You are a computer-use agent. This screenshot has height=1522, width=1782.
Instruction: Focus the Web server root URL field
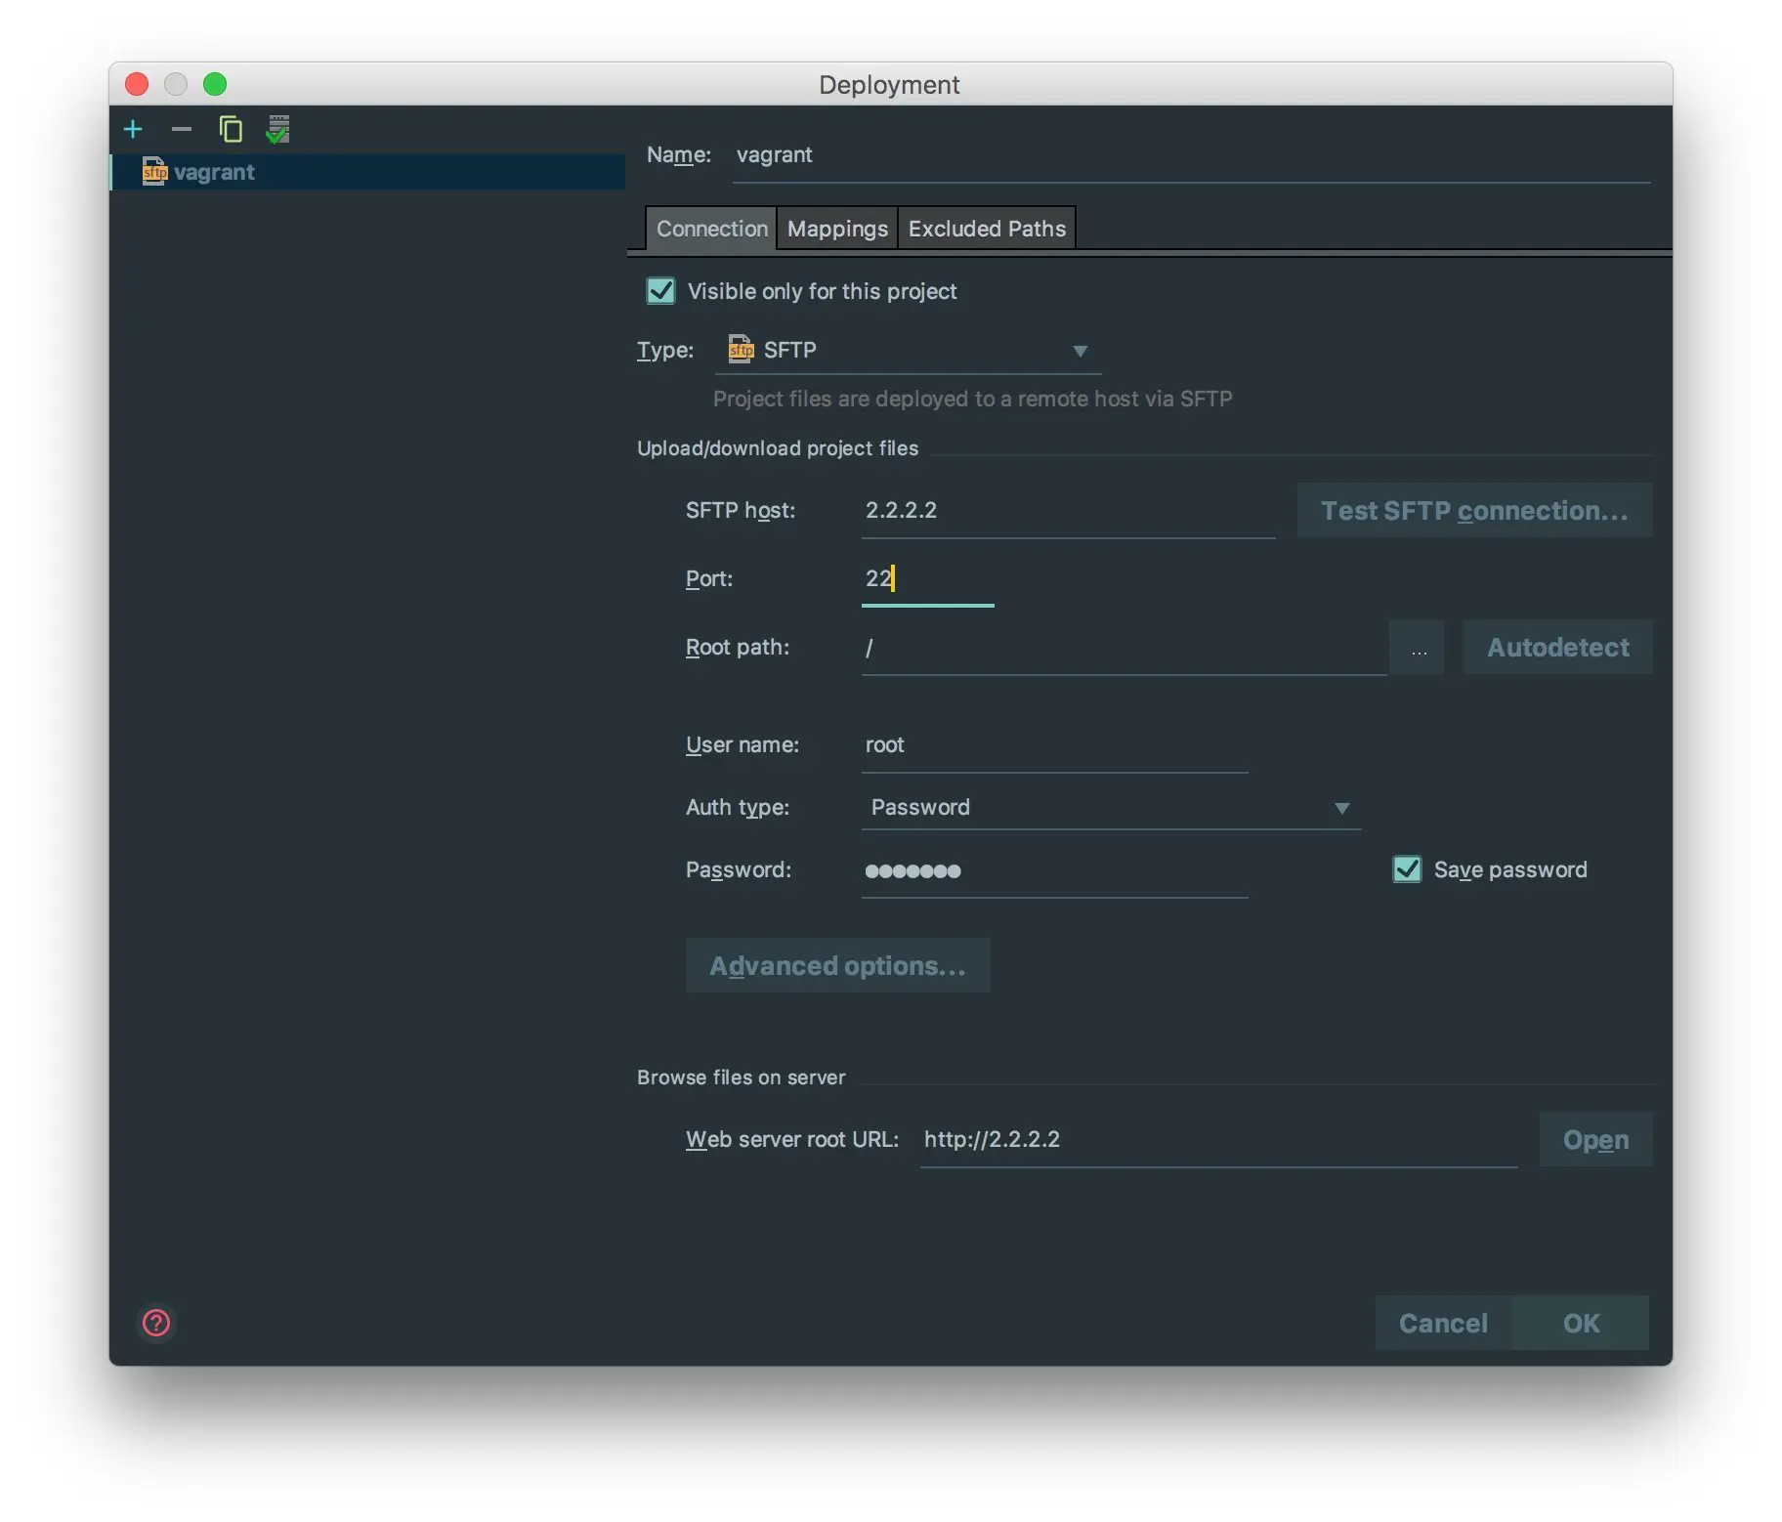[1217, 1140]
